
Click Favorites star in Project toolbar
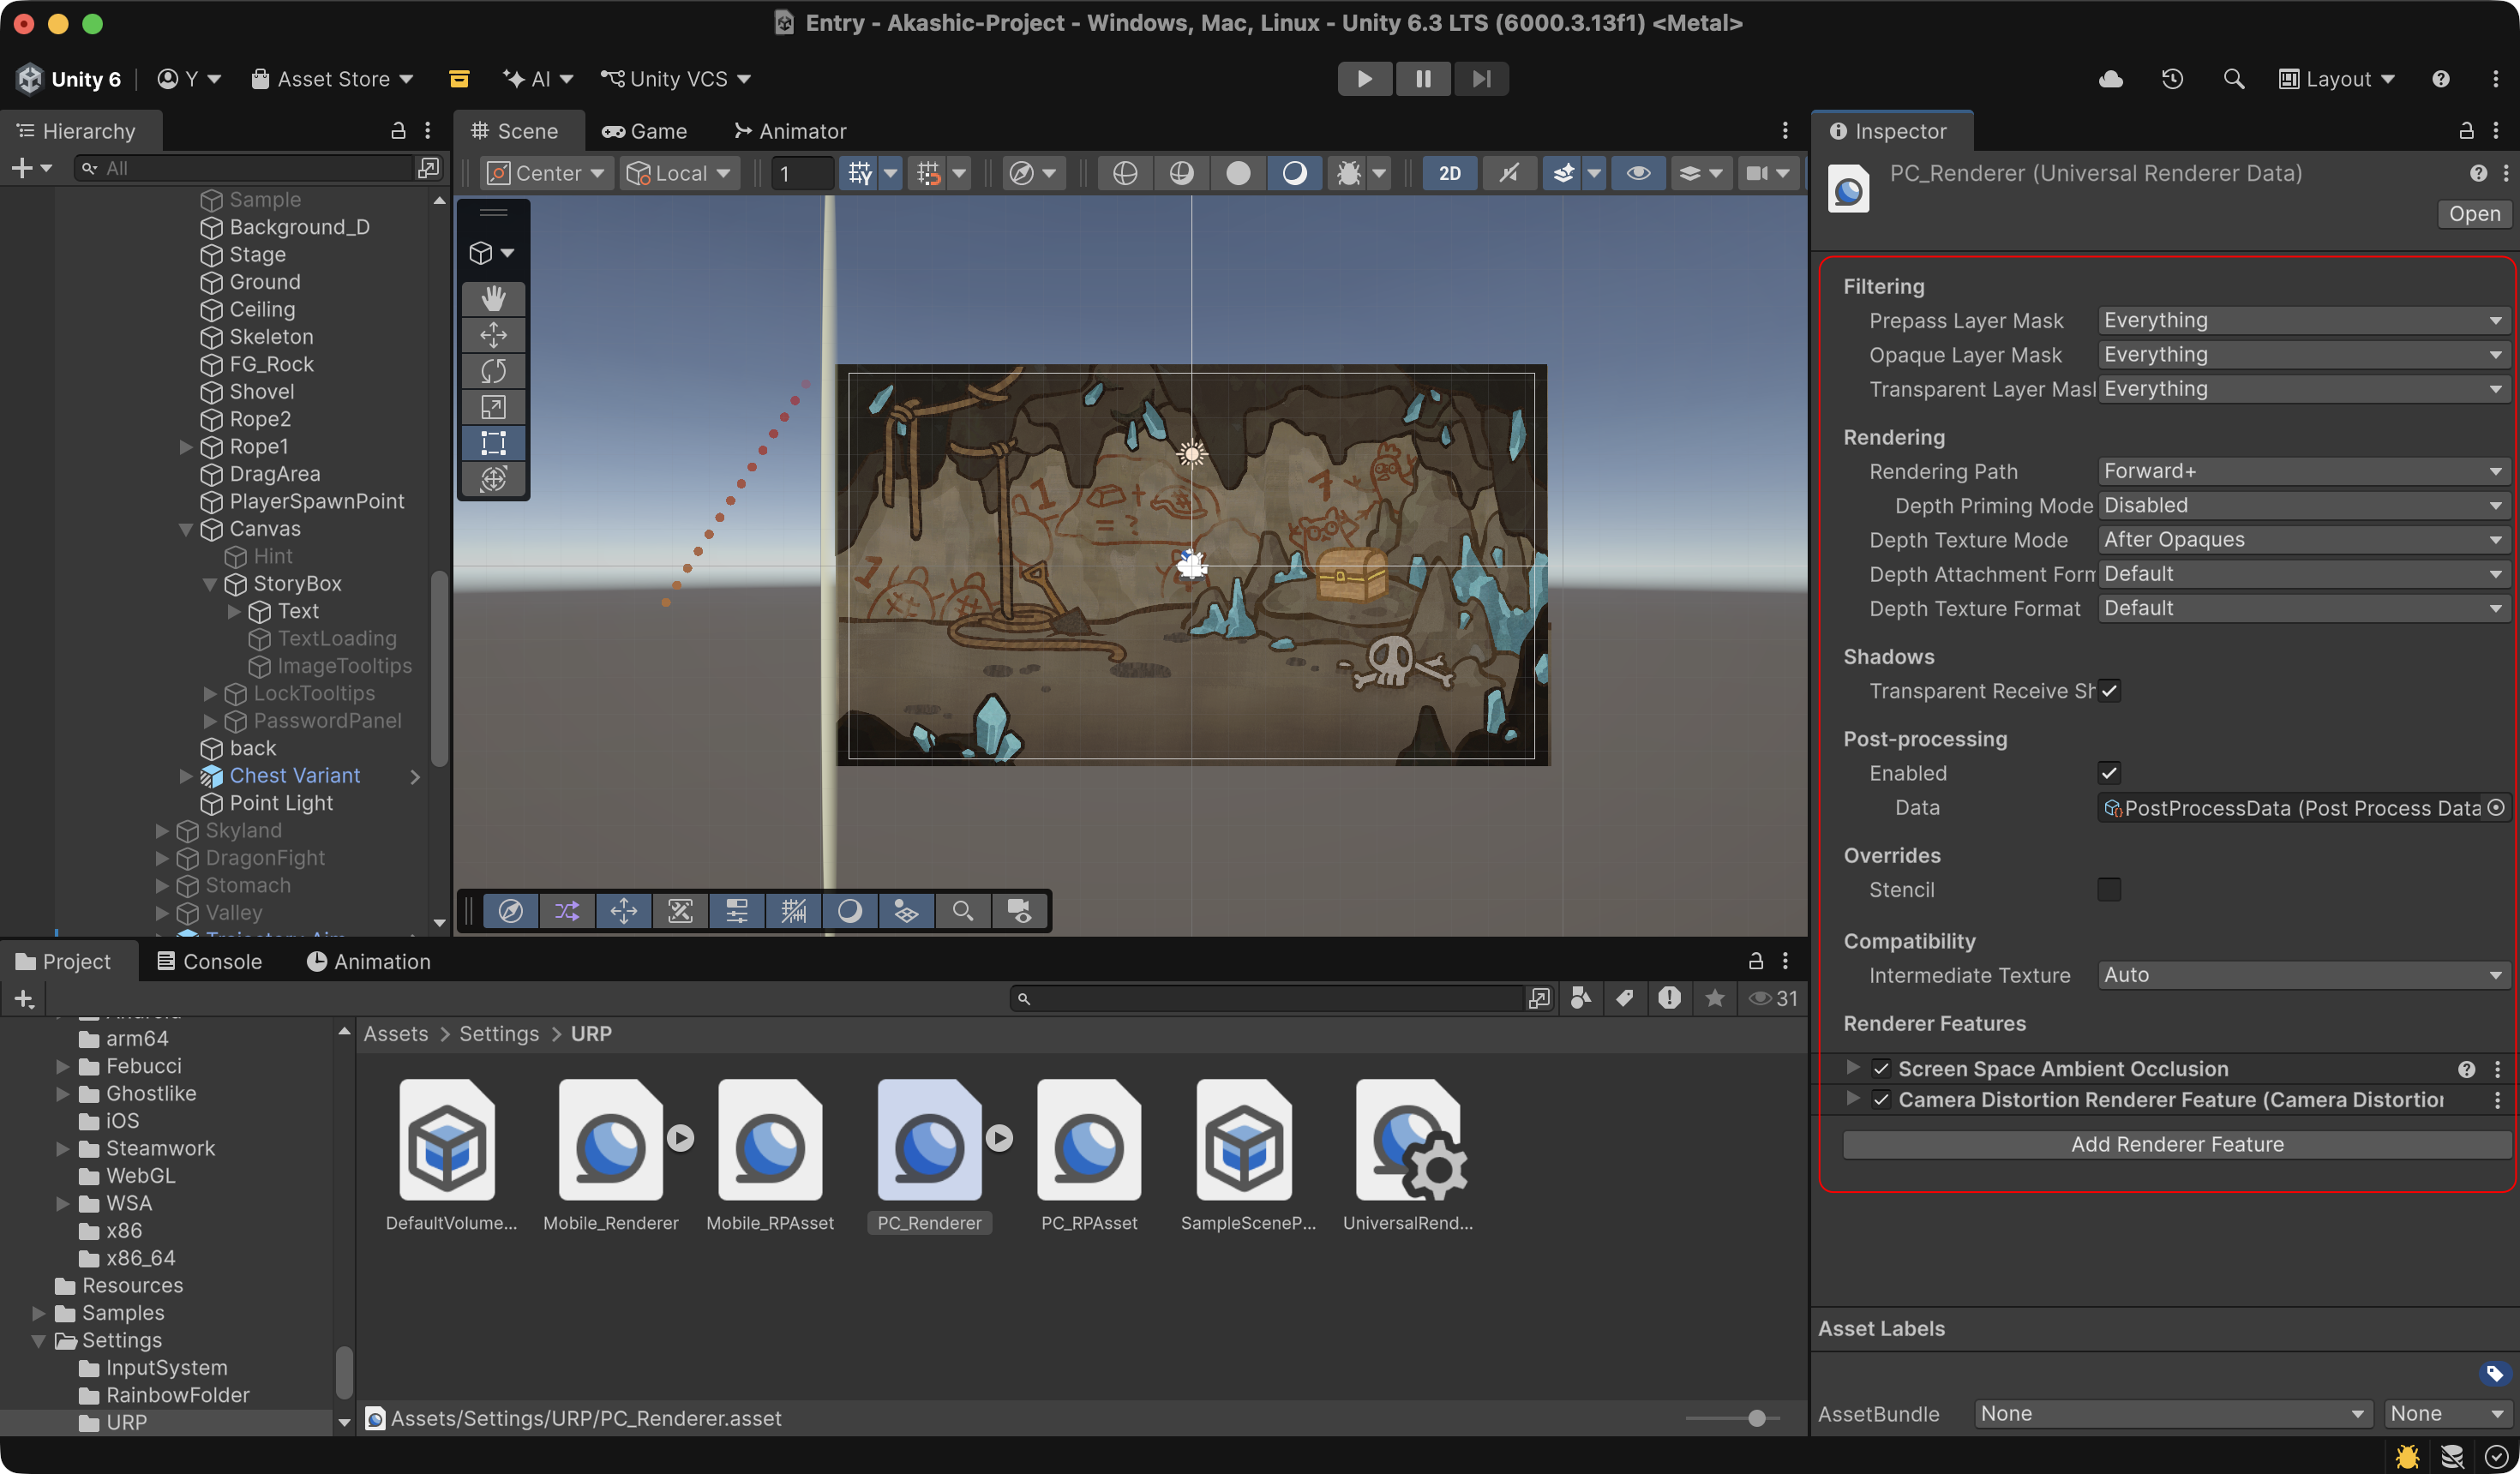[1714, 998]
